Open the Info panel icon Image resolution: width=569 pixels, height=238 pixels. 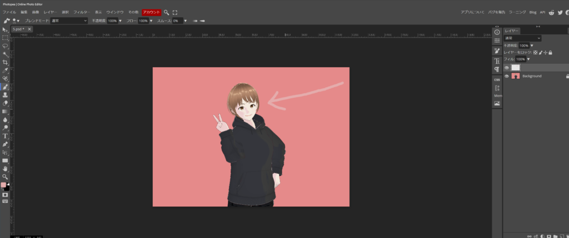497,32
